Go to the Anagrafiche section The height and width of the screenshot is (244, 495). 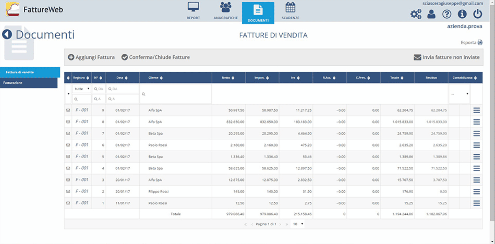click(x=225, y=11)
